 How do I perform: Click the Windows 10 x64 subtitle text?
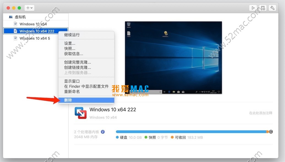pos(103,117)
